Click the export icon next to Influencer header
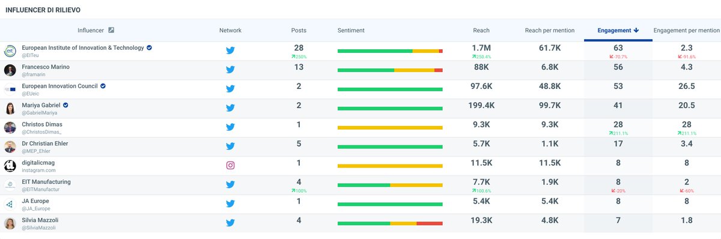Viewport: 721px width, 239px height. pyautogui.click(x=111, y=30)
